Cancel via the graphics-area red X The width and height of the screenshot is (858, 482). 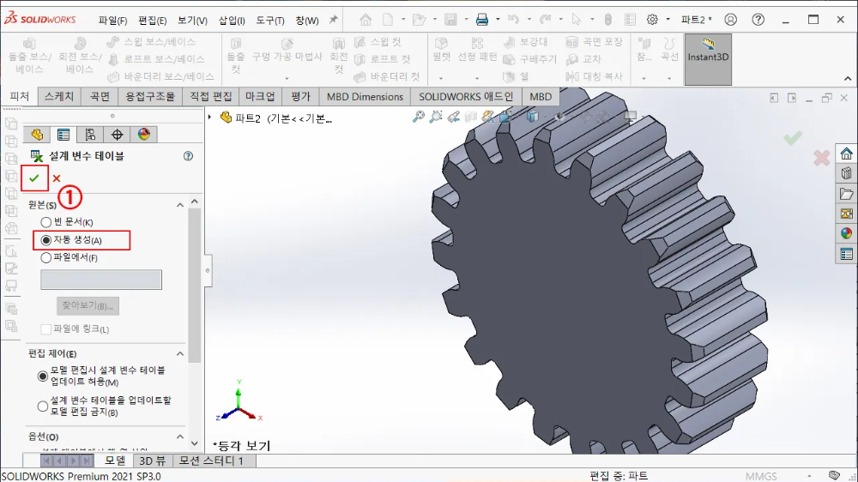click(x=821, y=158)
